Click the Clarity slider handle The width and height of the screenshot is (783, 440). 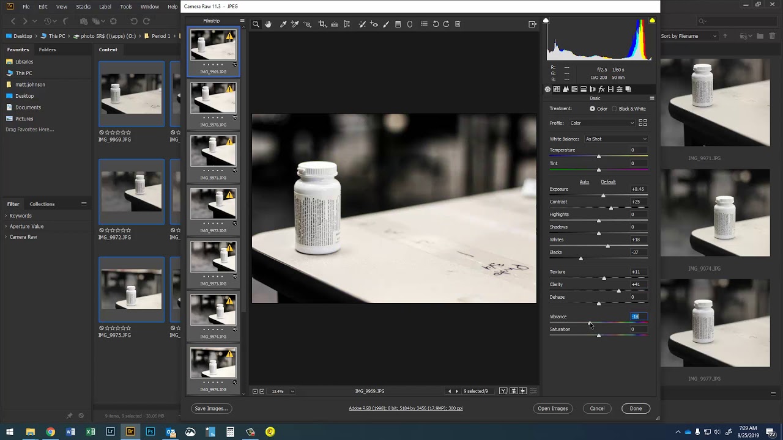[x=618, y=291]
